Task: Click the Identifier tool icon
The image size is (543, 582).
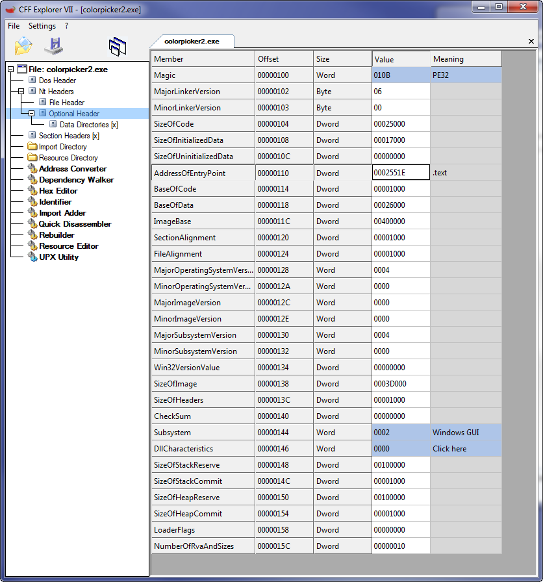Action: tap(32, 201)
